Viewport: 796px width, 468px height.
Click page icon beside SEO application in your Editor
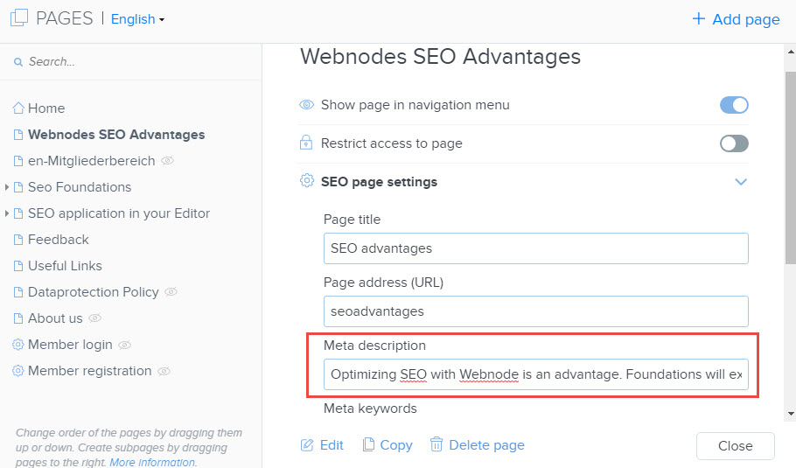tap(18, 213)
